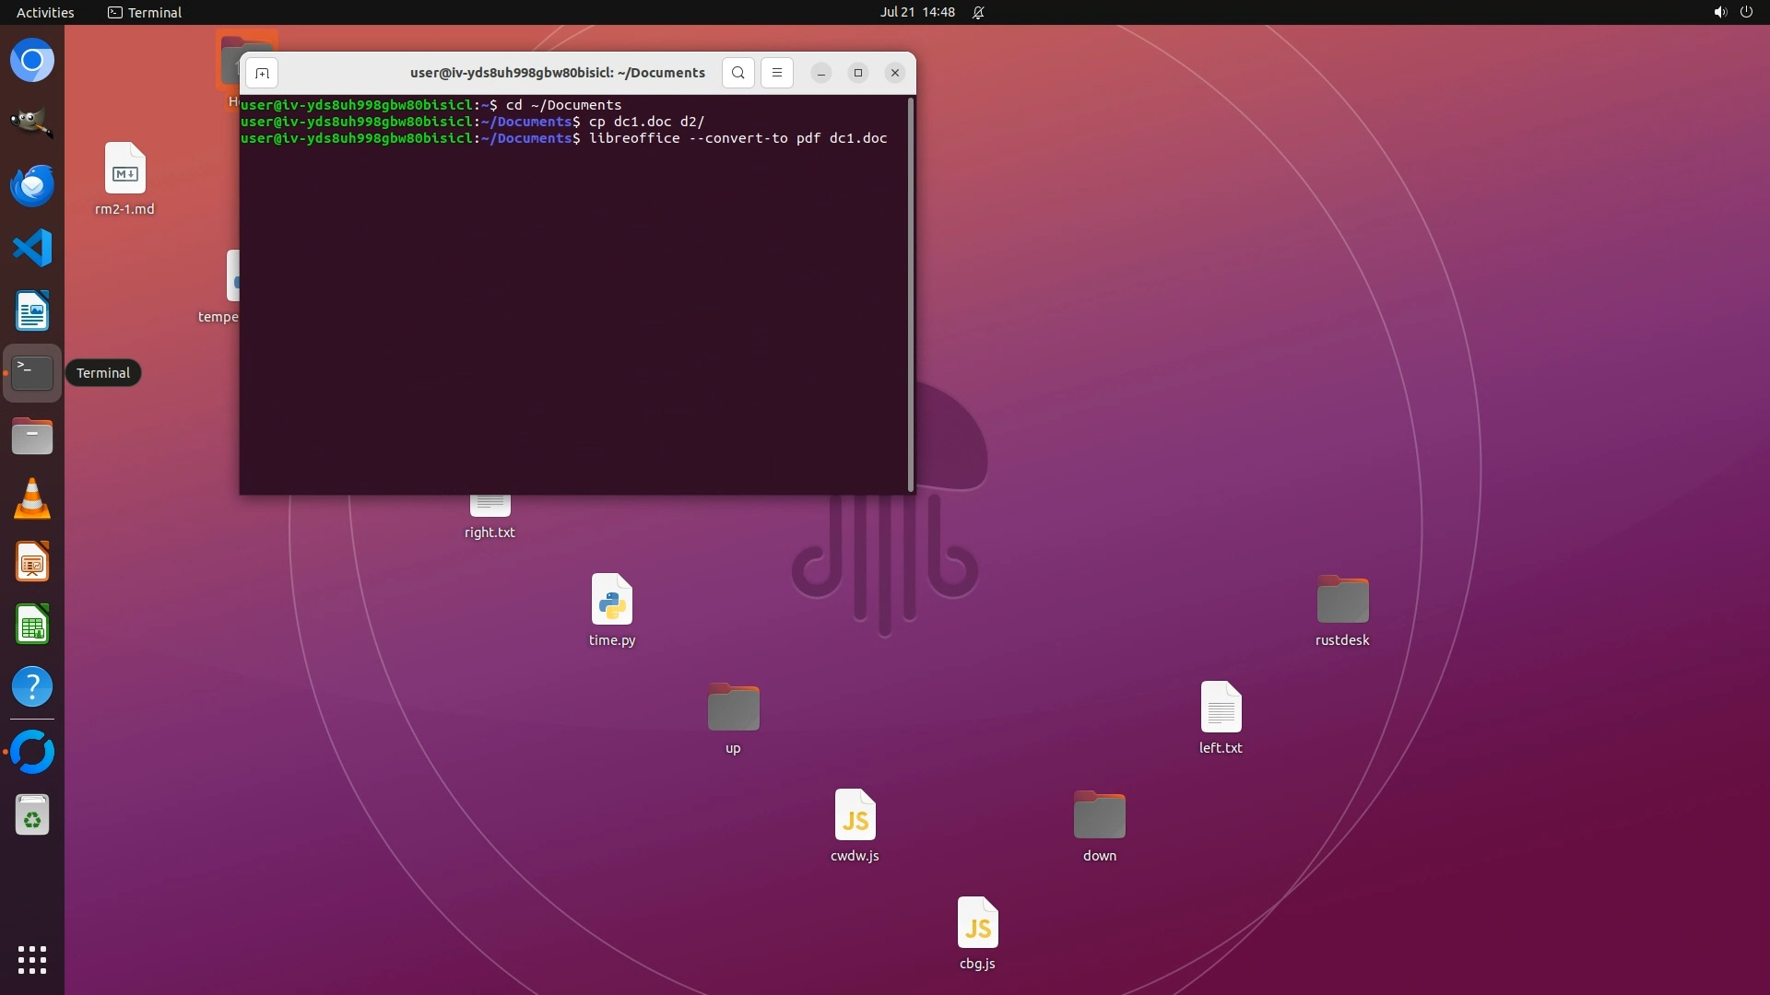
Task: Open the Files manager from dock
Action: point(32,437)
